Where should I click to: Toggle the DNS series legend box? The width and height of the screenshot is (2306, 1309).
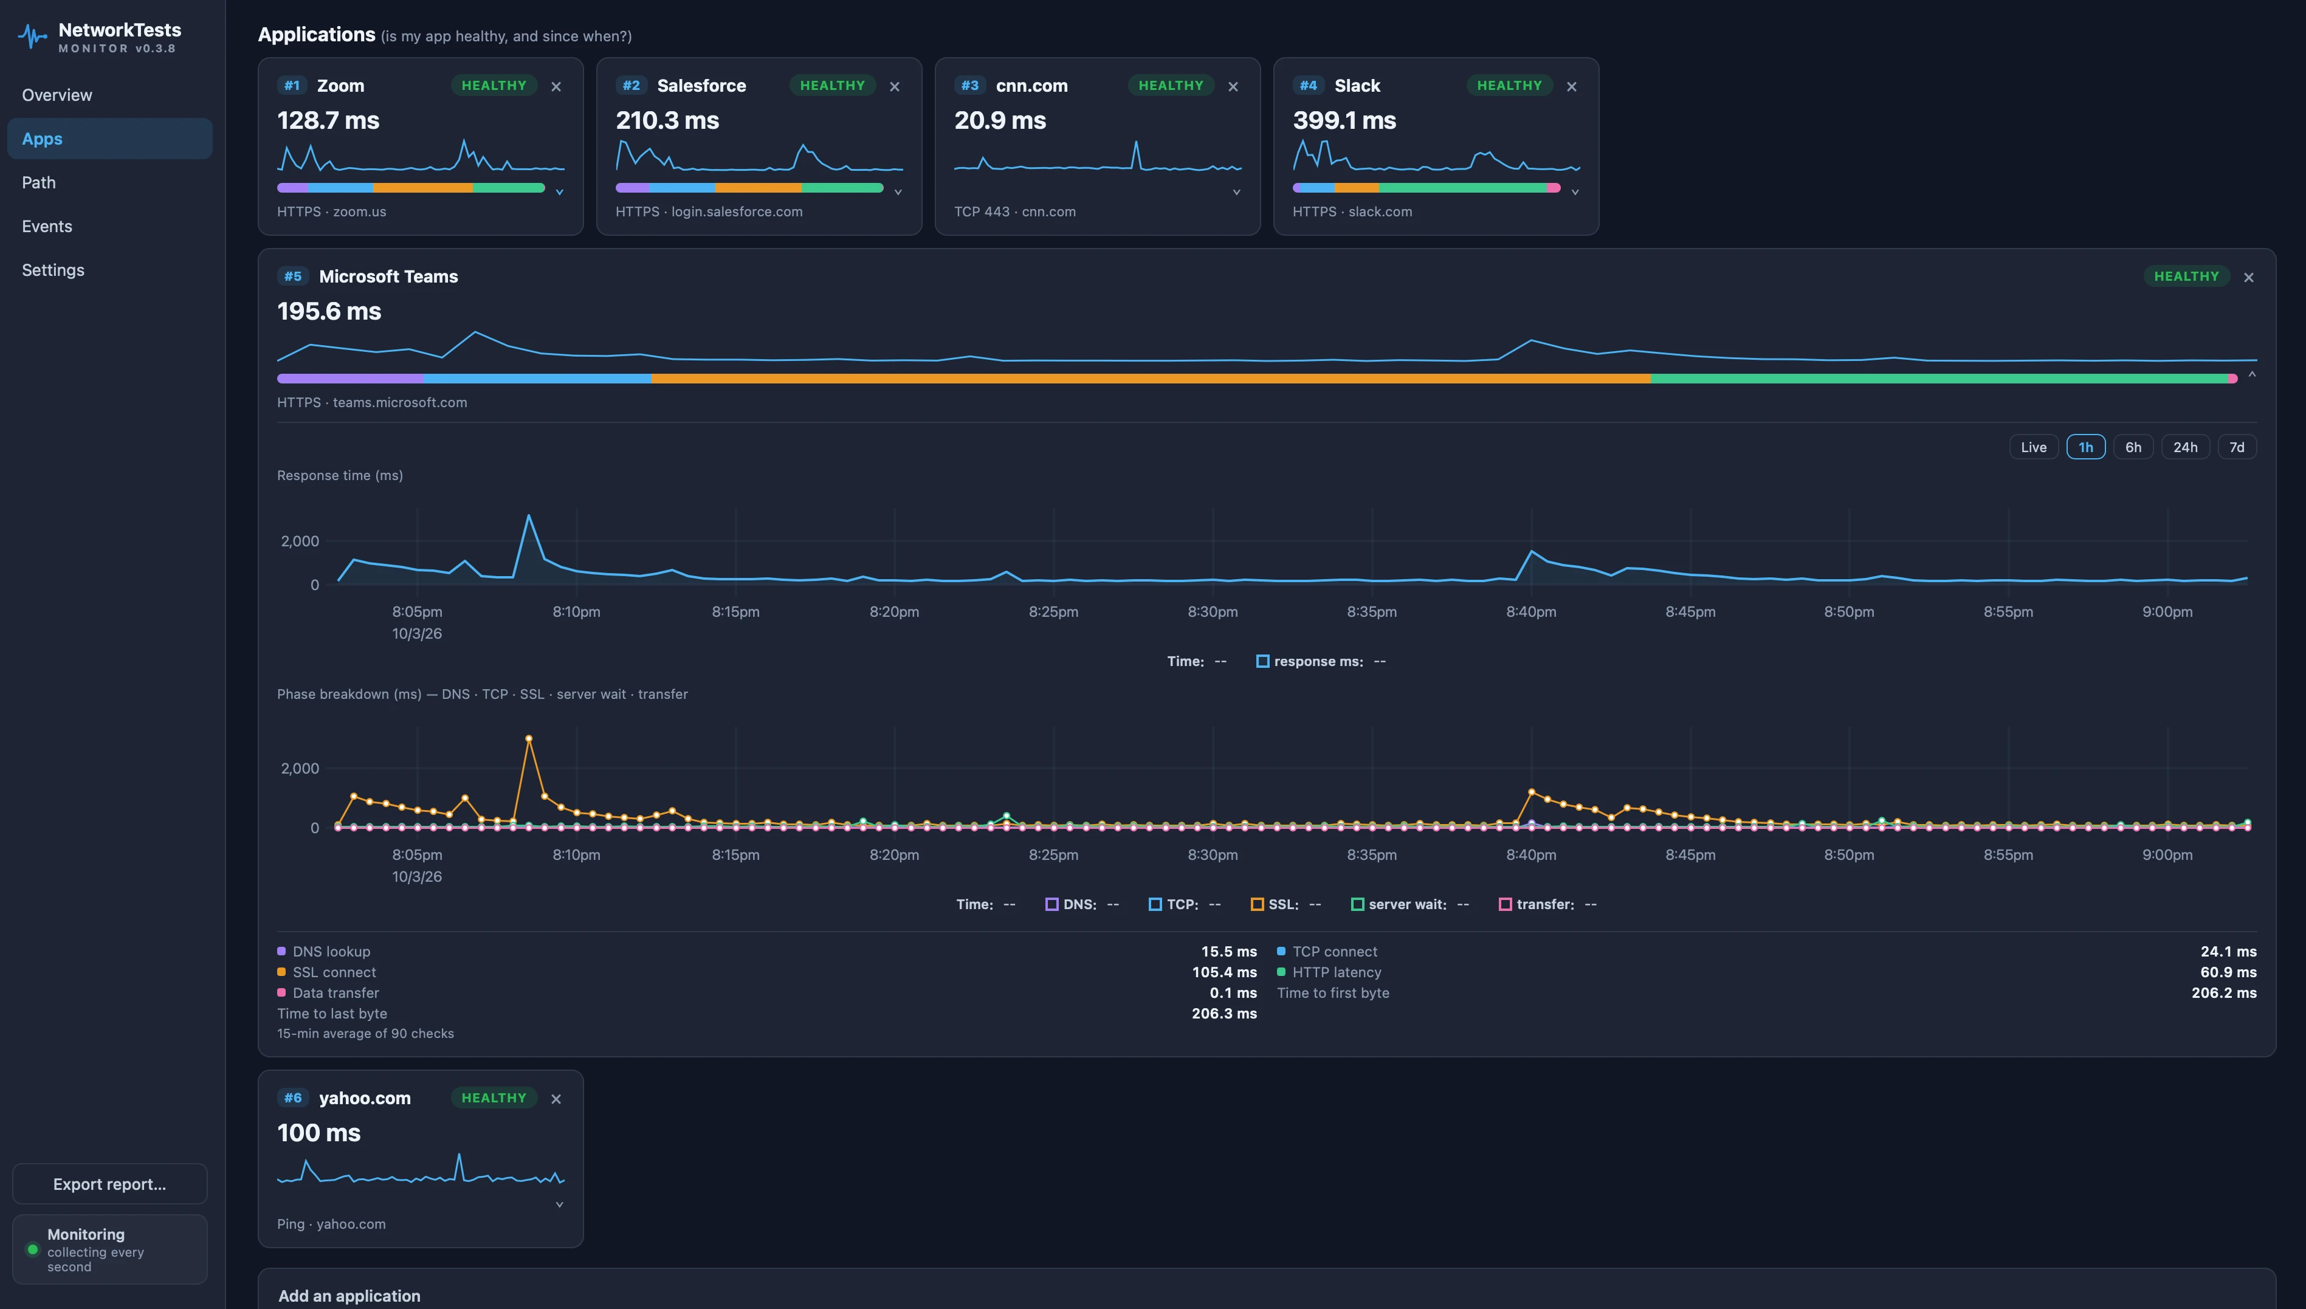pyautogui.click(x=1052, y=904)
